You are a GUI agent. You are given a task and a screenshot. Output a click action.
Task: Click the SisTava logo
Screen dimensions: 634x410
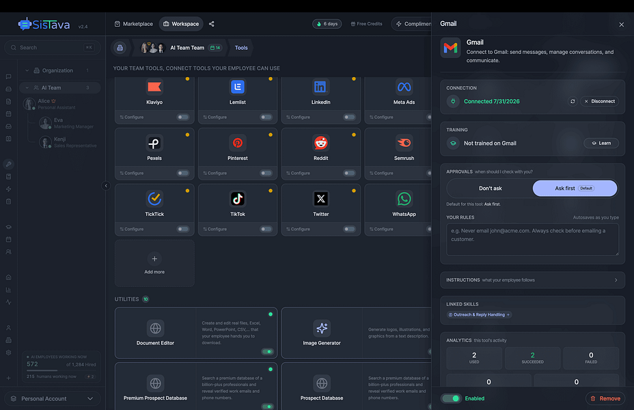click(44, 25)
